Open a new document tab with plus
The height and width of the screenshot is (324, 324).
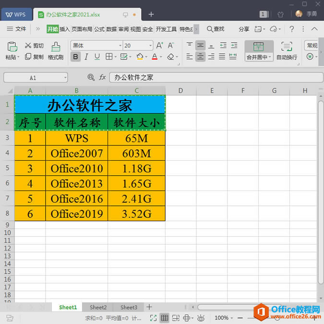point(151,14)
